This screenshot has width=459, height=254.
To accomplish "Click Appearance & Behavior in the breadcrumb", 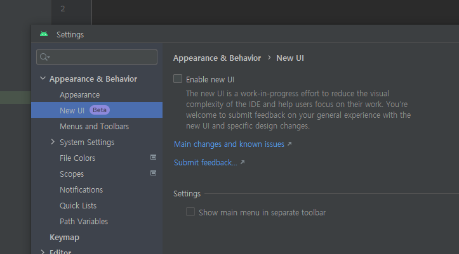I will [x=217, y=58].
